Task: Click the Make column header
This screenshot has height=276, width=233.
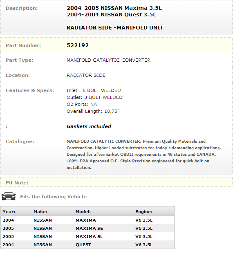Action: 40,211
